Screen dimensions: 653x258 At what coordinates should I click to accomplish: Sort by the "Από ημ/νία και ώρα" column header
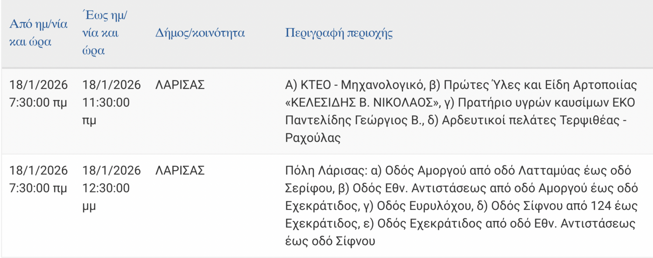tap(38, 33)
